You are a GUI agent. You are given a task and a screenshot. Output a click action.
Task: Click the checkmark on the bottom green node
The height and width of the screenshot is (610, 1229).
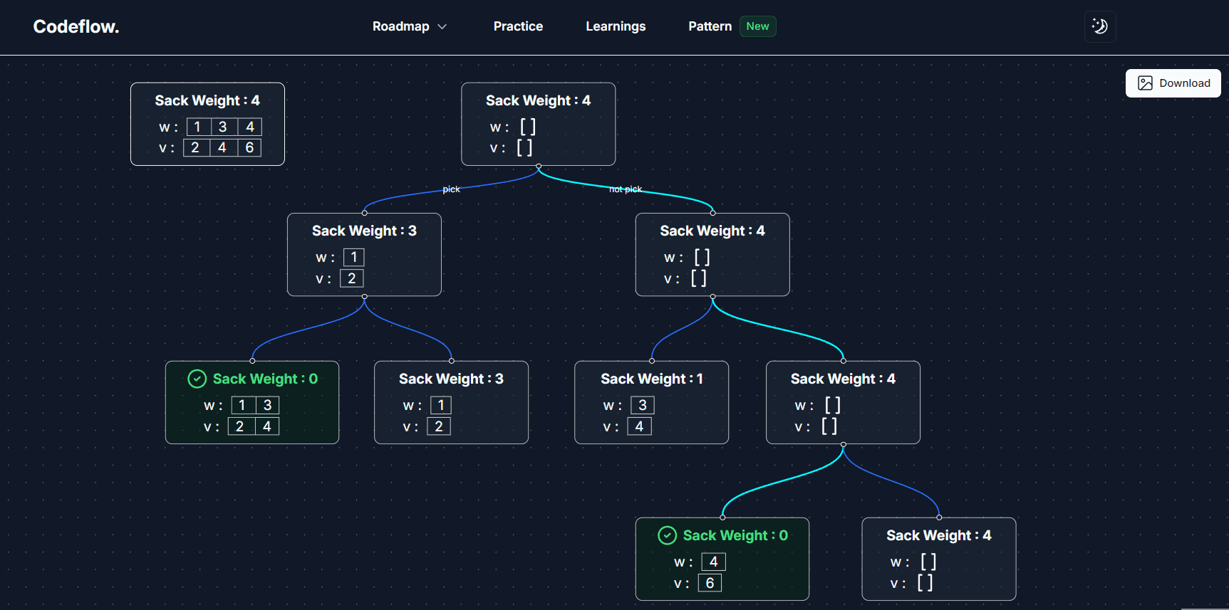point(667,535)
